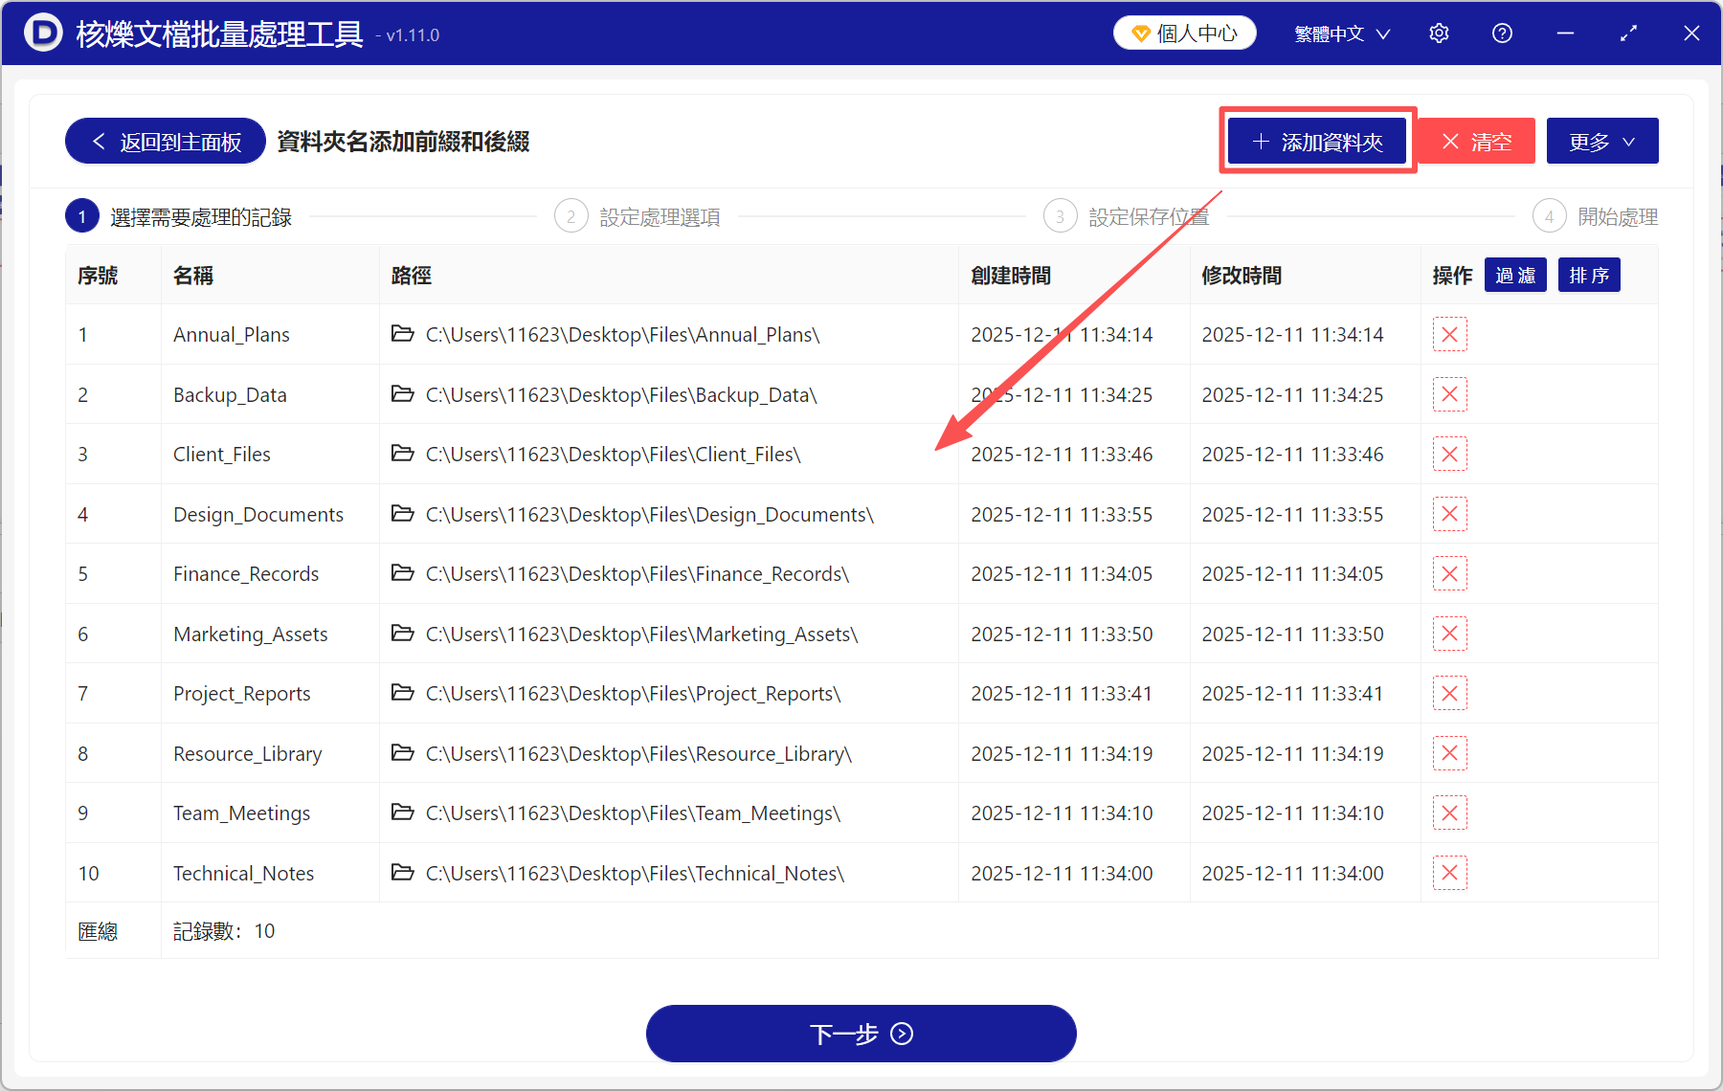Open the 過濾 filter option
The width and height of the screenshot is (1723, 1091).
click(x=1515, y=275)
